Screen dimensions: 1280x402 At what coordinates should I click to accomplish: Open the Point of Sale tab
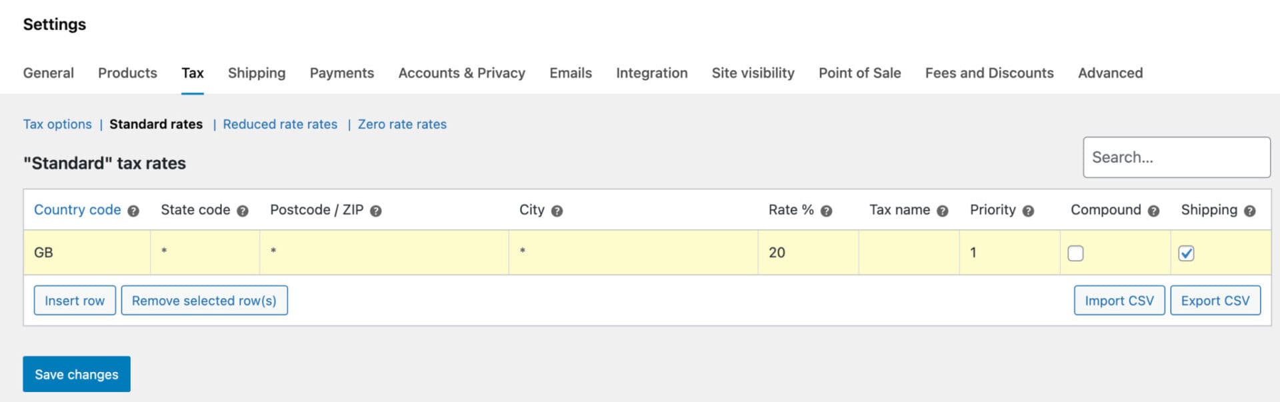tap(860, 73)
